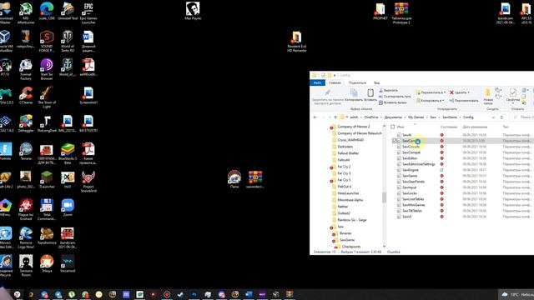Refresh the Config folder view
This screenshot has width=534, height=300.
coord(501,117)
